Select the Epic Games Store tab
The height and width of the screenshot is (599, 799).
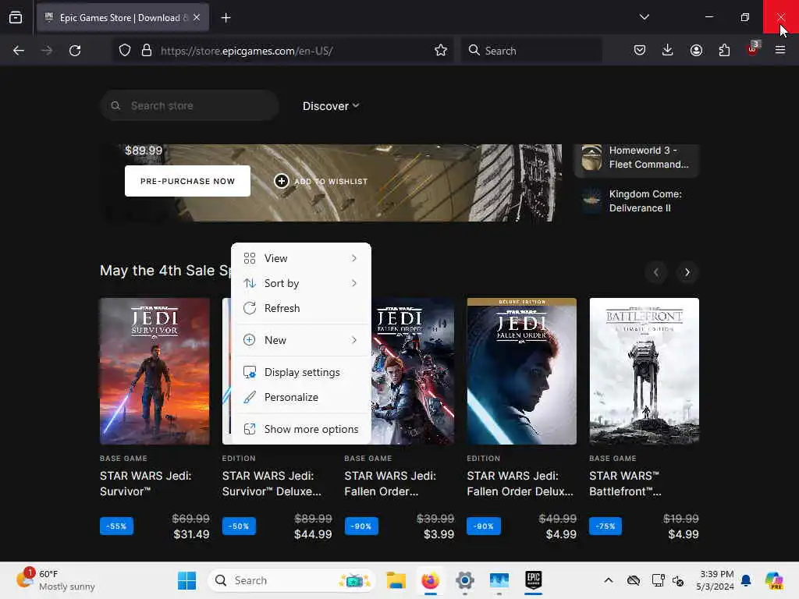pos(123,18)
